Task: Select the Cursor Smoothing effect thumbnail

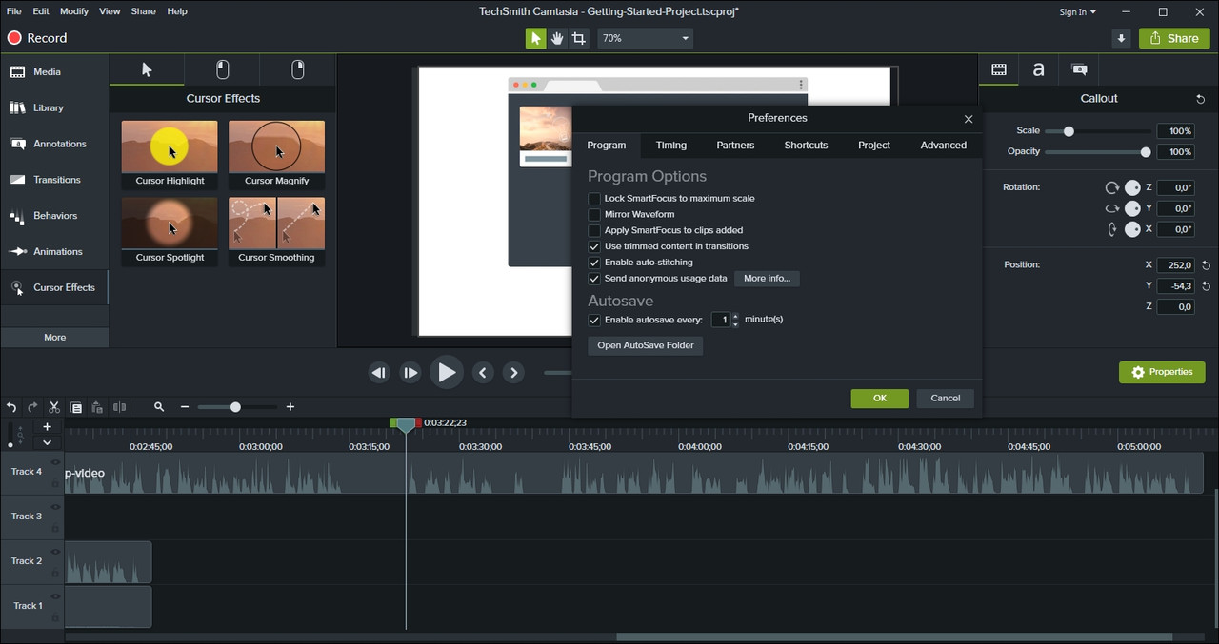Action: [276, 231]
